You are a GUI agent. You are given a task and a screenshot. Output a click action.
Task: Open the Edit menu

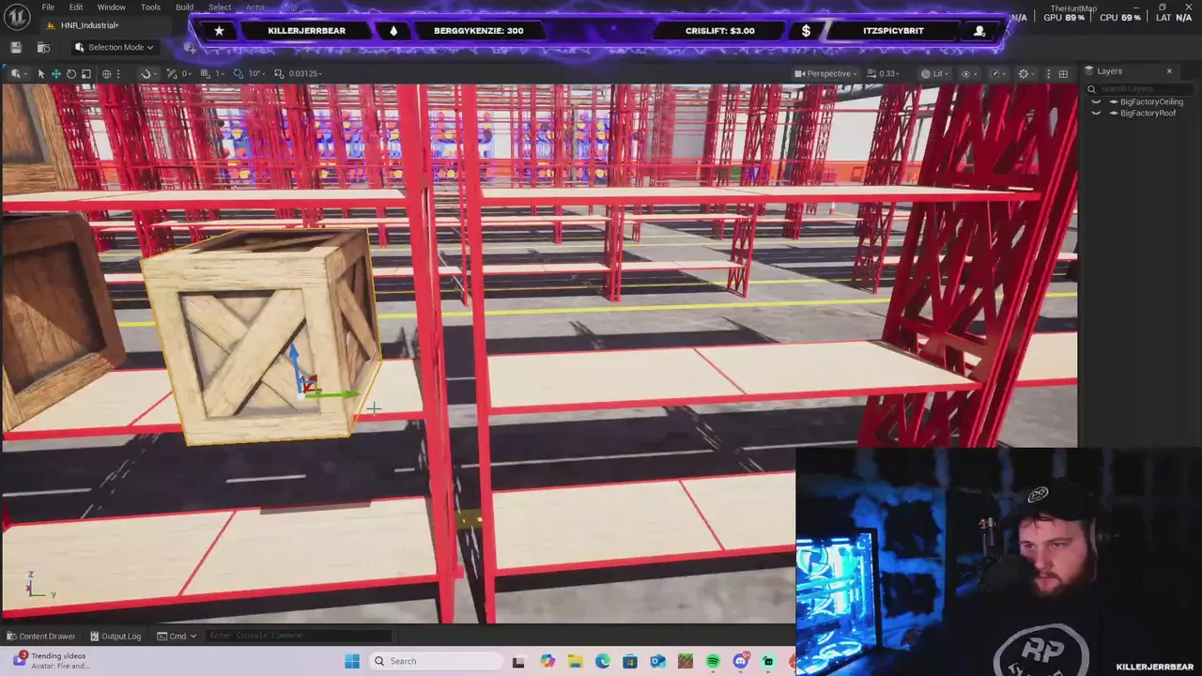pyautogui.click(x=75, y=8)
